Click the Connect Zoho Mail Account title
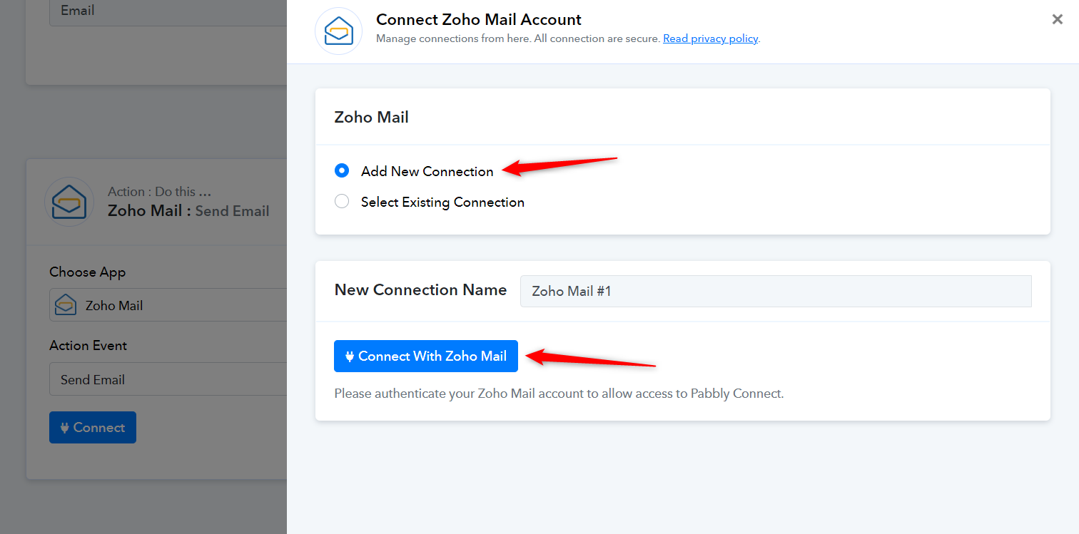This screenshot has width=1079, height=534. (x=479, y=19)
